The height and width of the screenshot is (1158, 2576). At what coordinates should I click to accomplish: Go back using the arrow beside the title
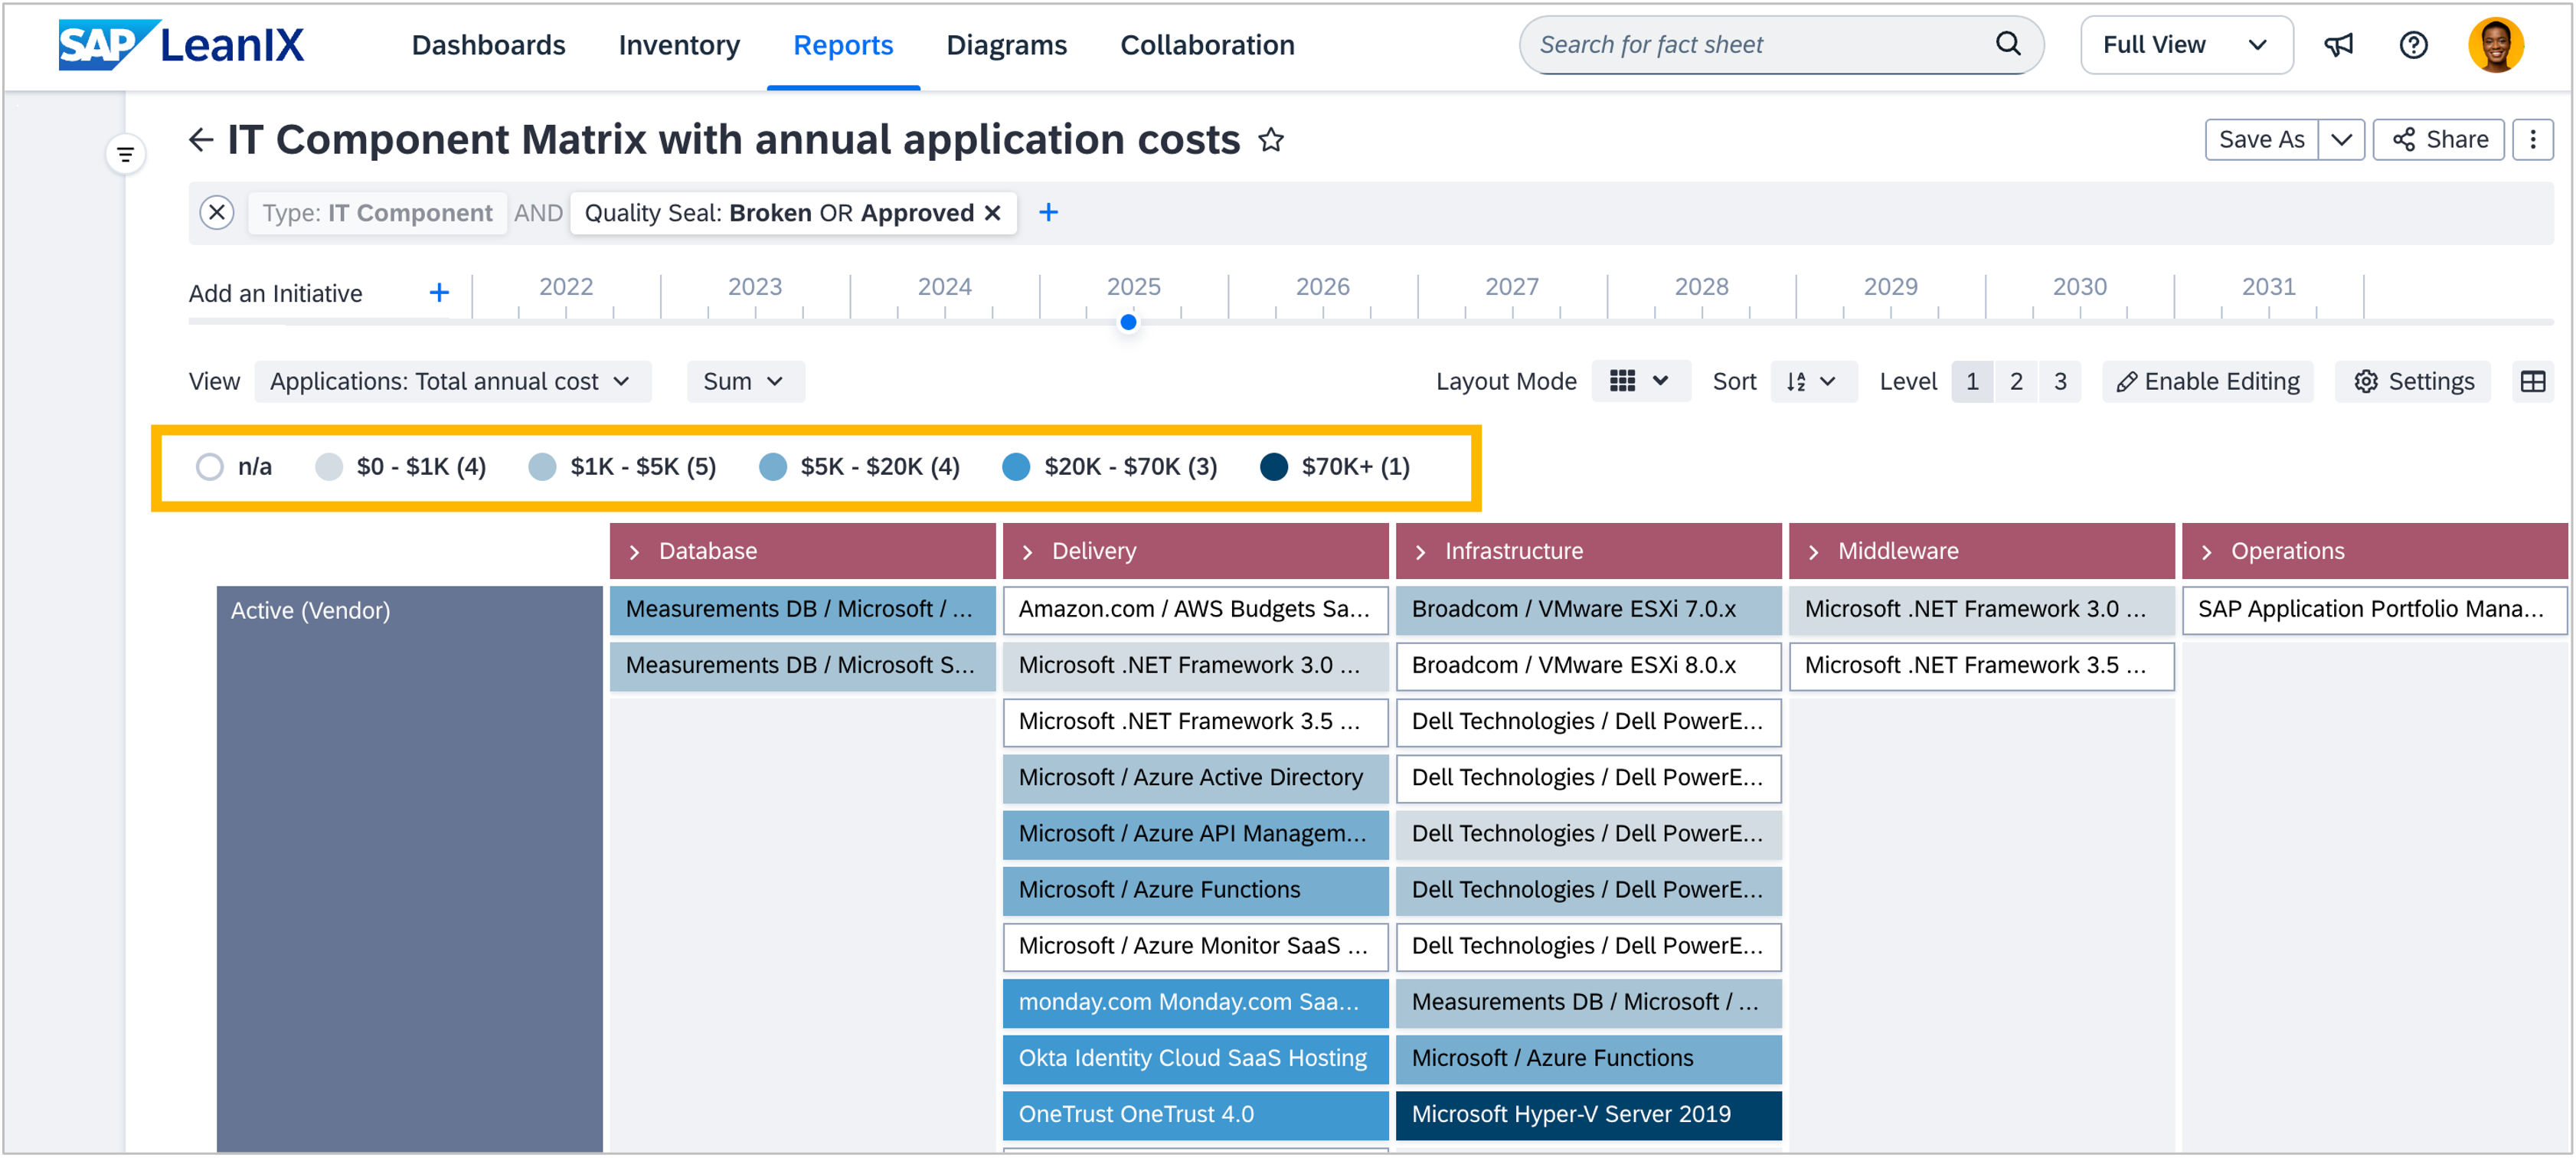point(201,140)
